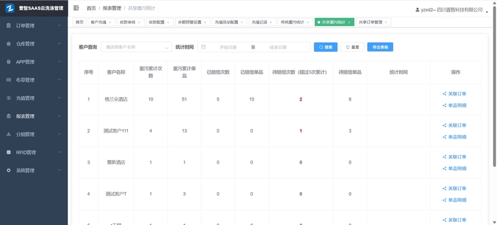497x225 pixels.
Task: Expand the RFID管理 menu chevron
Action: pyautogui.click(x=60, y=152)
